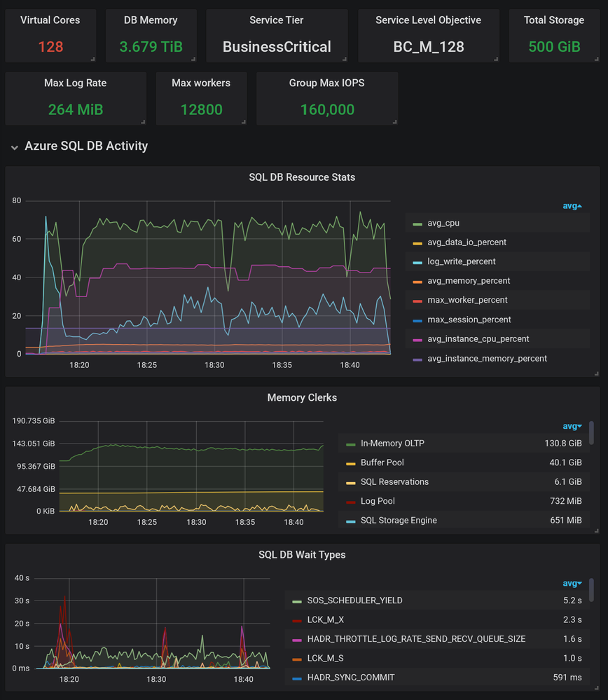Click the Wait Types legend scrollbar

[591, 590]
